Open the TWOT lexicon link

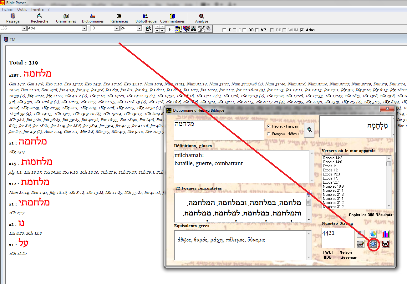click(328, 252)
